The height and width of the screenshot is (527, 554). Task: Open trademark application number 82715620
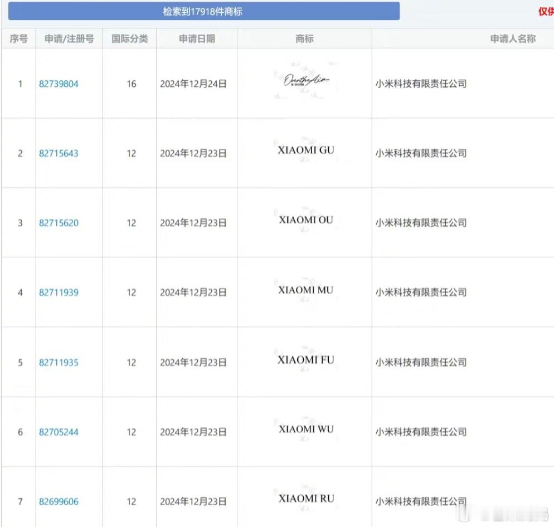59,223
